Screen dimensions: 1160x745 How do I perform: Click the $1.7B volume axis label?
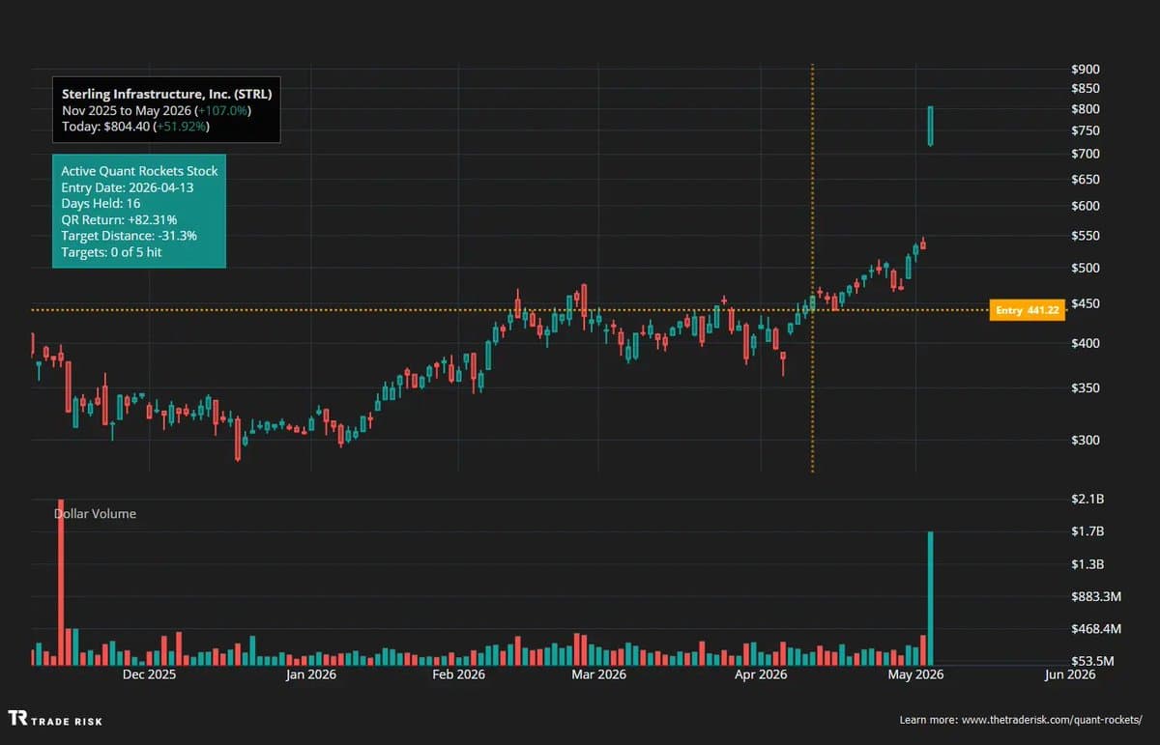click(1087, 531)
